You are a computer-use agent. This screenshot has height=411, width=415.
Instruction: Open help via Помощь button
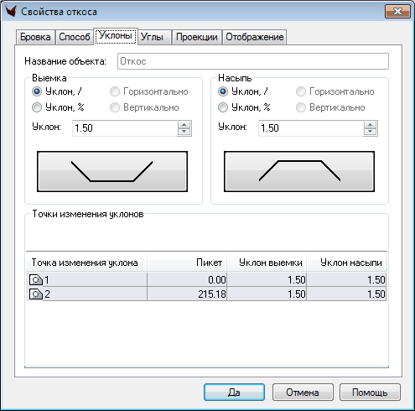click(x=370, y=393)
